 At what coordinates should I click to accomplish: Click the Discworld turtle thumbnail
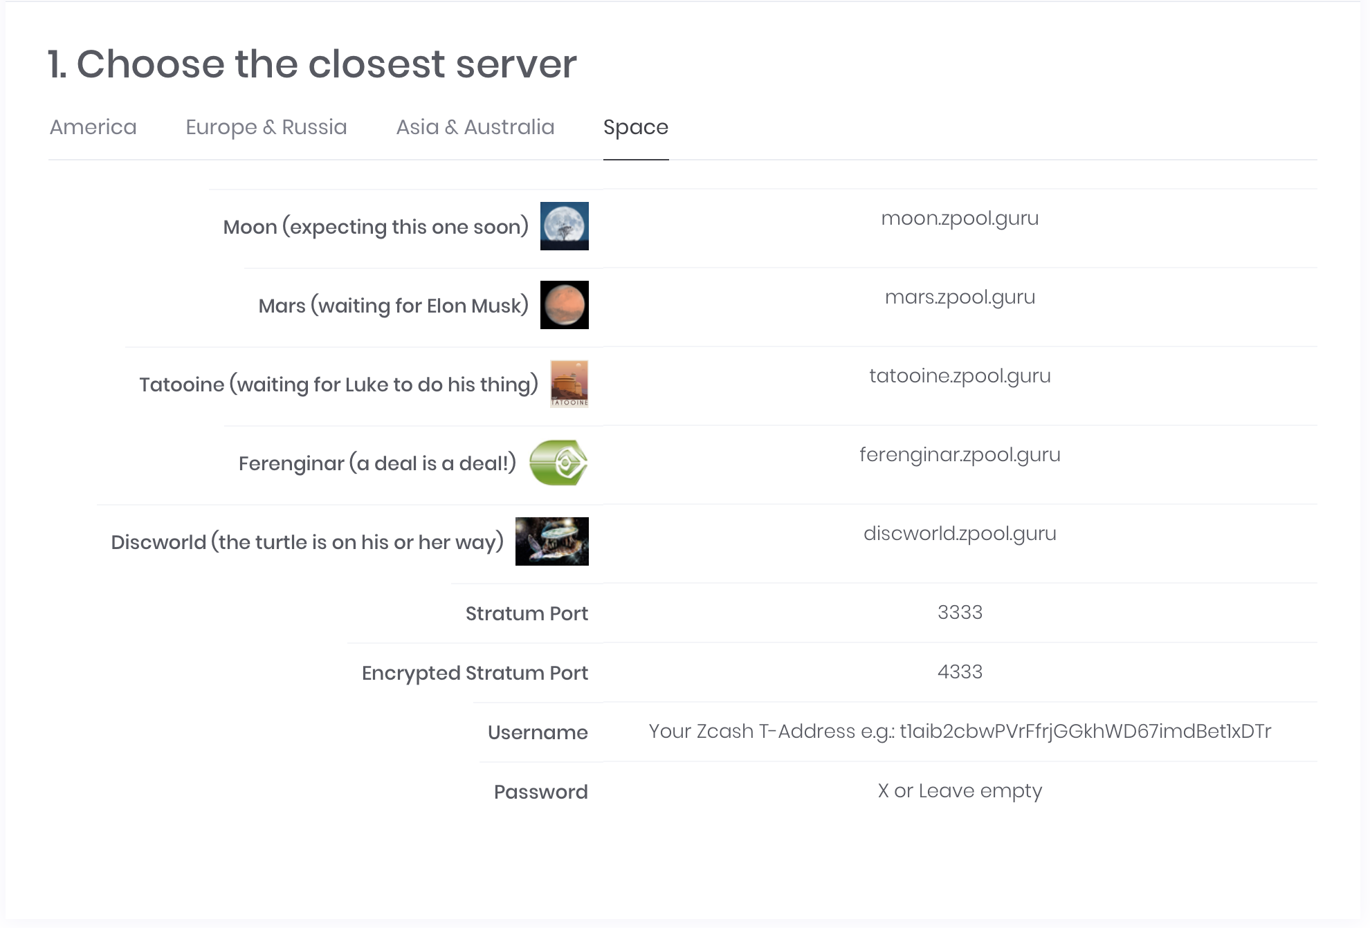551,541
